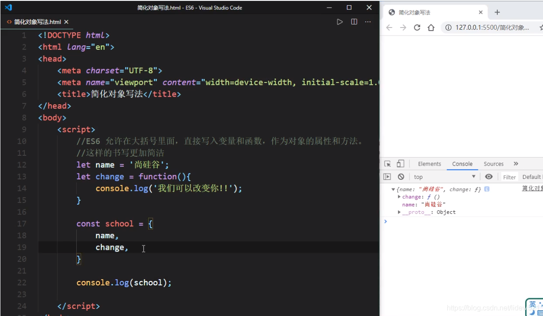The height and width of the screenshot is (316, 543).
Task: Switch to the DevTools Console tab
Action: tap(462, 164)
